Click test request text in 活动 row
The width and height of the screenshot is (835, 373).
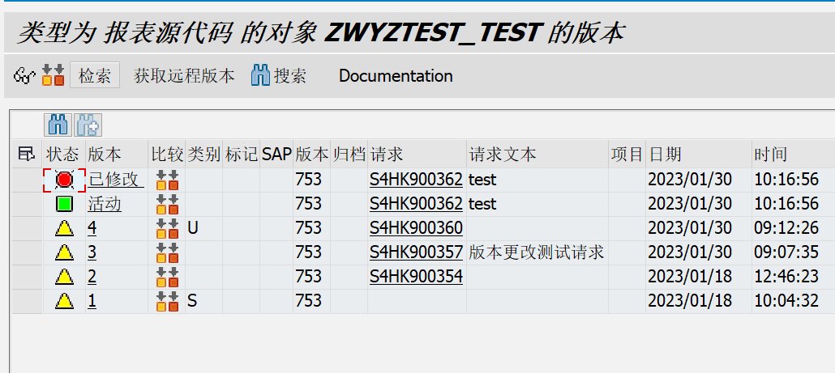482,204
